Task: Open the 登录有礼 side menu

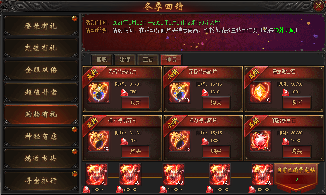Action: (x=41, y=26)
